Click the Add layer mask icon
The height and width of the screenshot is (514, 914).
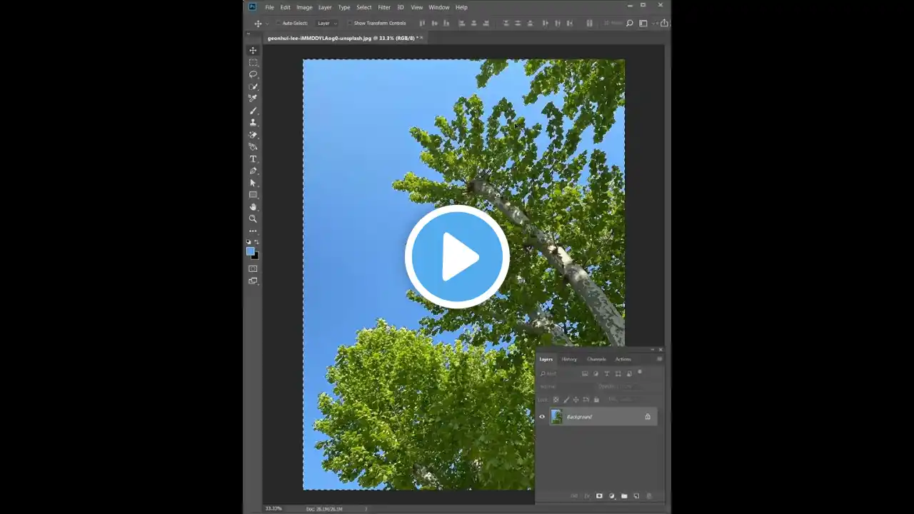point(599,496)
